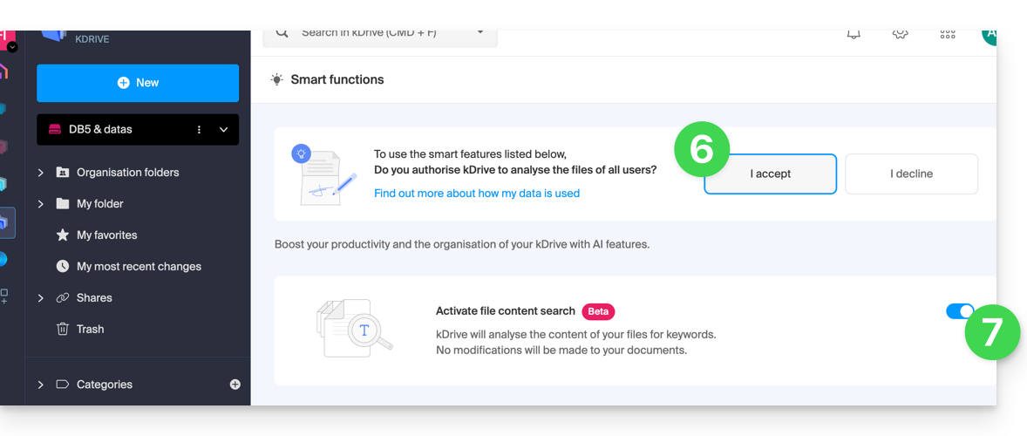Click the Search in kDrive field
This screenshot has width=1027, height=436.
380,34
